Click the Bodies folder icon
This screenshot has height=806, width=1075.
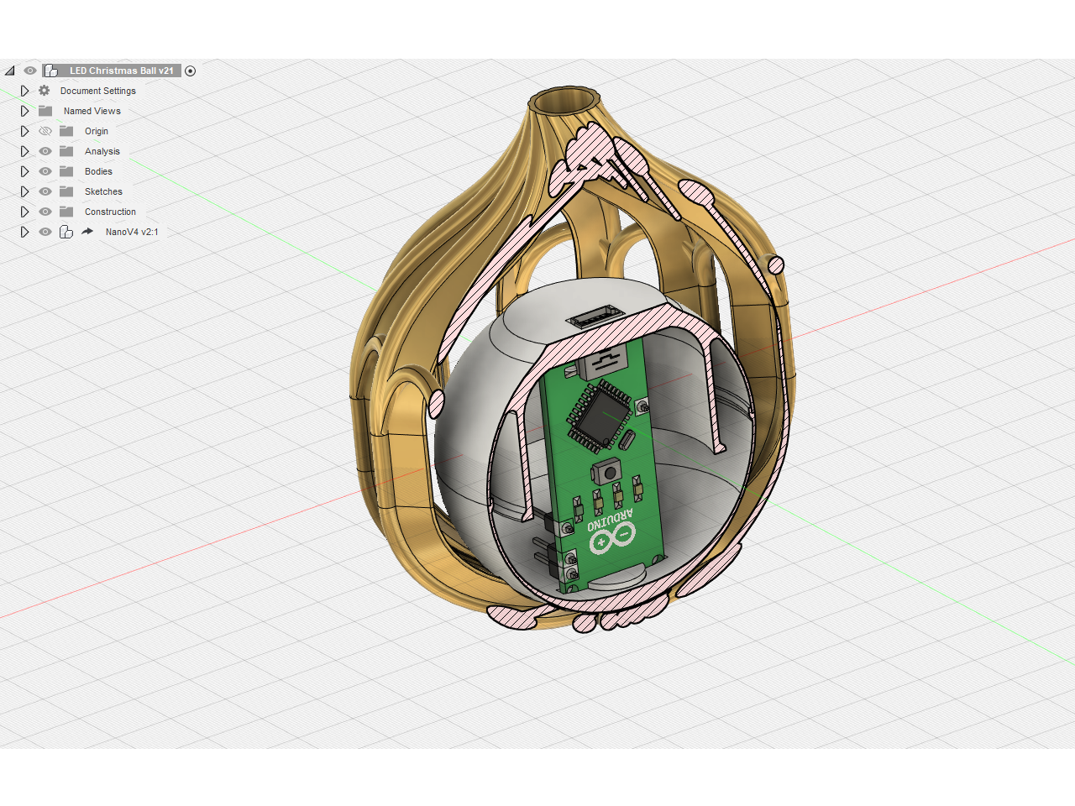(66, 171)
